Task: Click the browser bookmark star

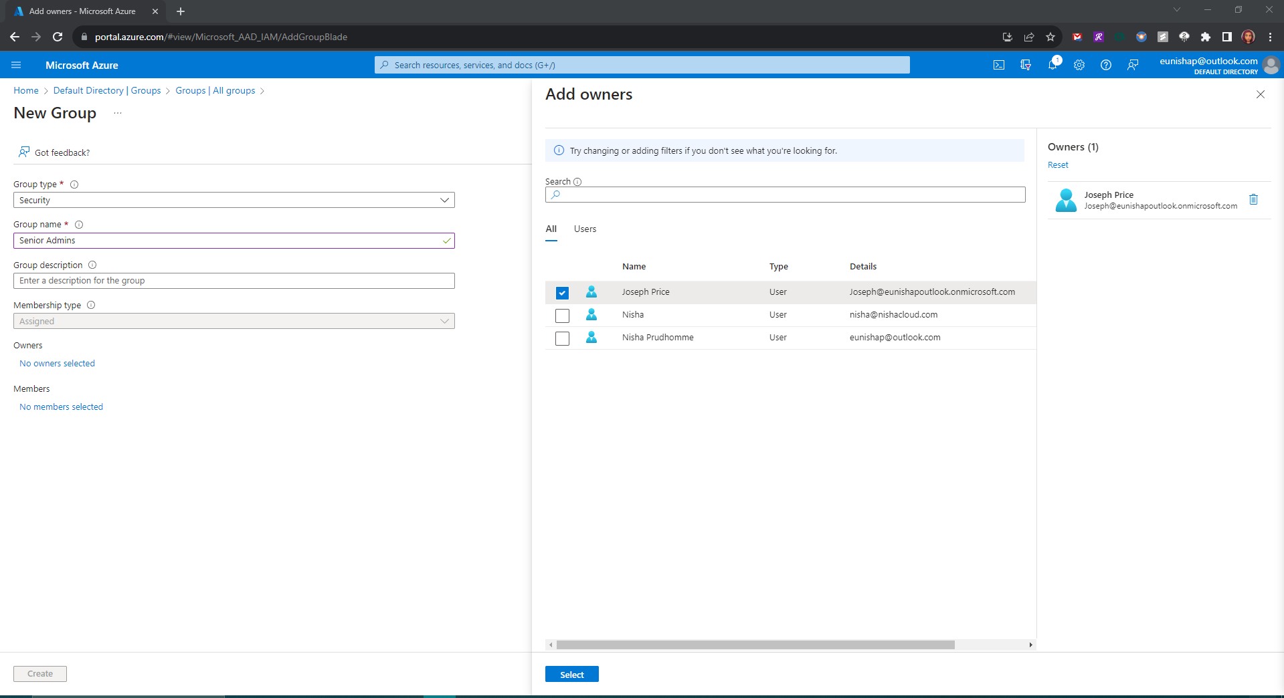Action: pyautogui.click(x=1050, y=37)
